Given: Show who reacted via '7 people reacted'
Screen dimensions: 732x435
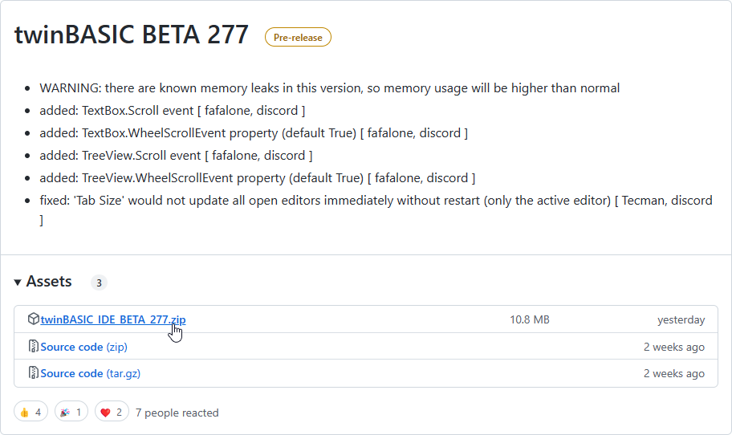Looking at the screenshot, I should tap(177, 413).
